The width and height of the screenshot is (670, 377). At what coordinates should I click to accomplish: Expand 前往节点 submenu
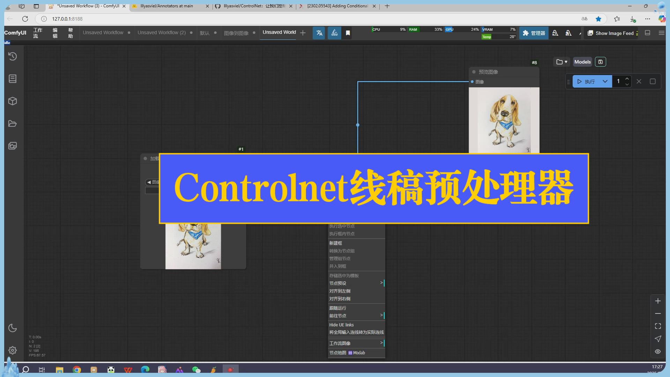pos(356,316)
